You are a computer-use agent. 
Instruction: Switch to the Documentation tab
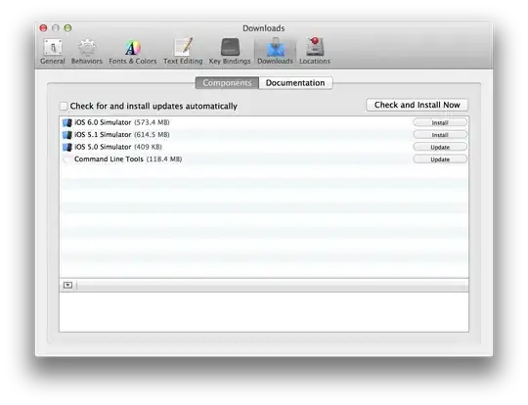pos(295,83)
